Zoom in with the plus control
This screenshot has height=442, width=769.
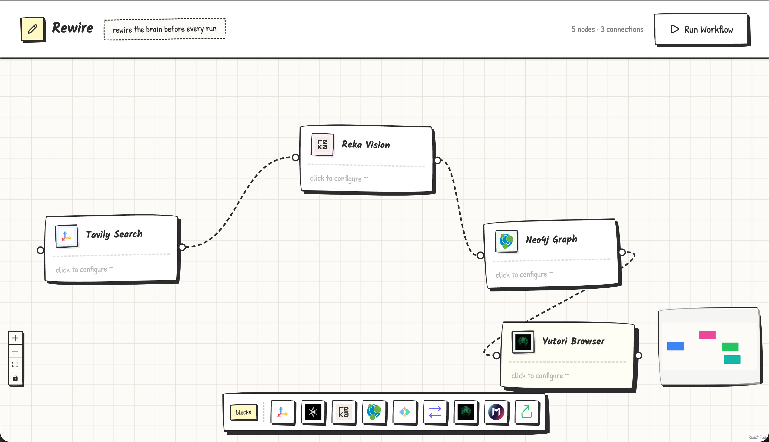15,338
